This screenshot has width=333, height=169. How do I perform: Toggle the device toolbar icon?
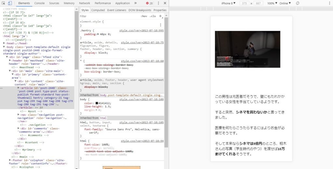click(x=10, y=3)
